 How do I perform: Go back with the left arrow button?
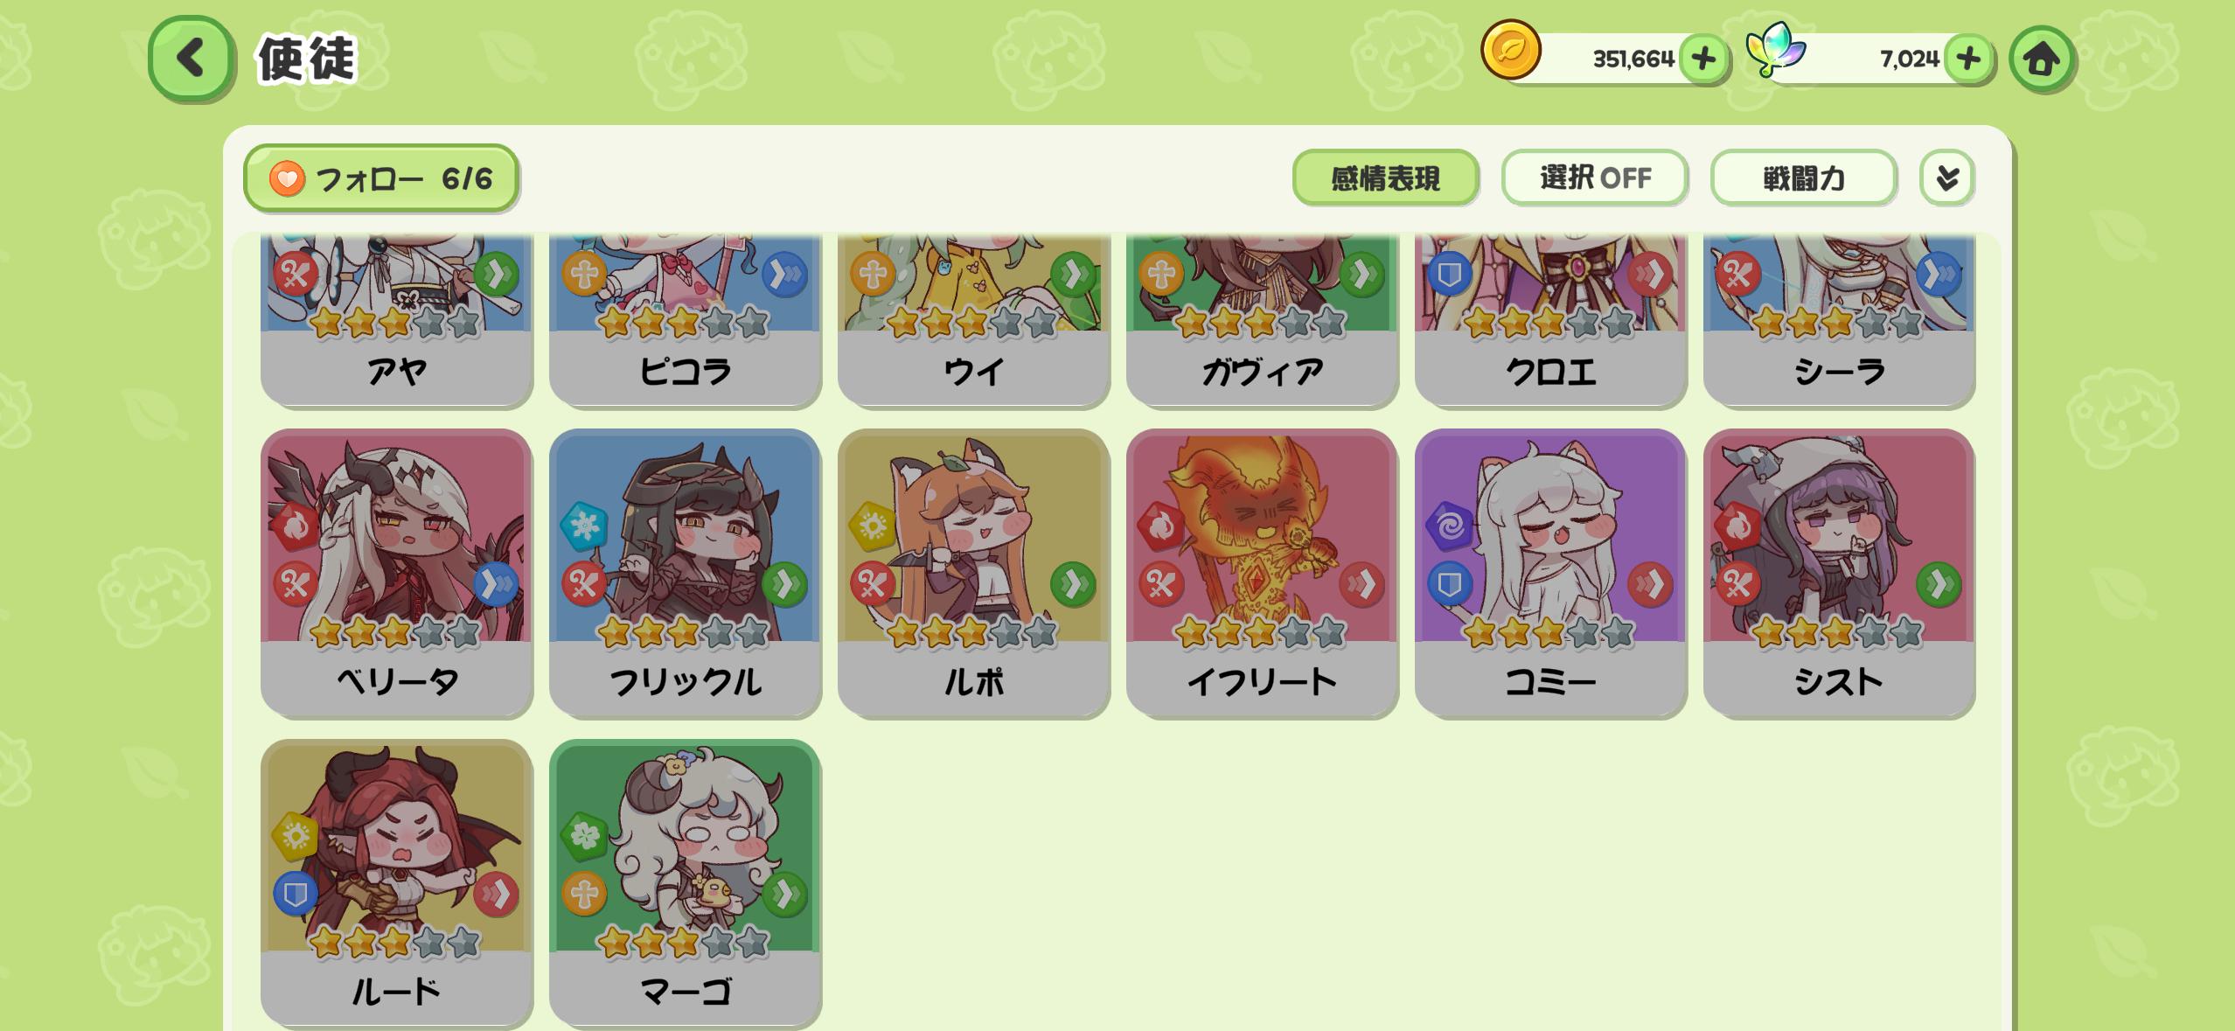click(191, 59)
